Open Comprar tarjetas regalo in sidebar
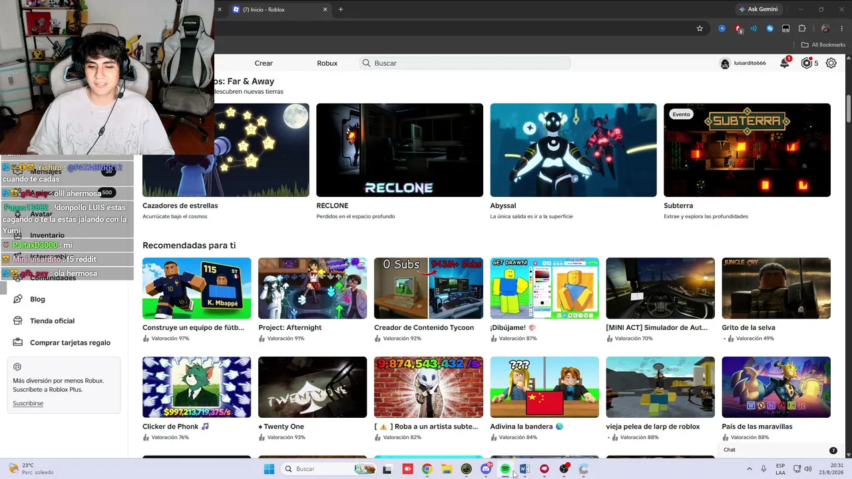Screen dimensions: 852x479 [70, 343]
